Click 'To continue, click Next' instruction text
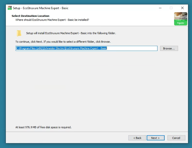This screenshot has height=148, width=192. click(x=63, y=42)
